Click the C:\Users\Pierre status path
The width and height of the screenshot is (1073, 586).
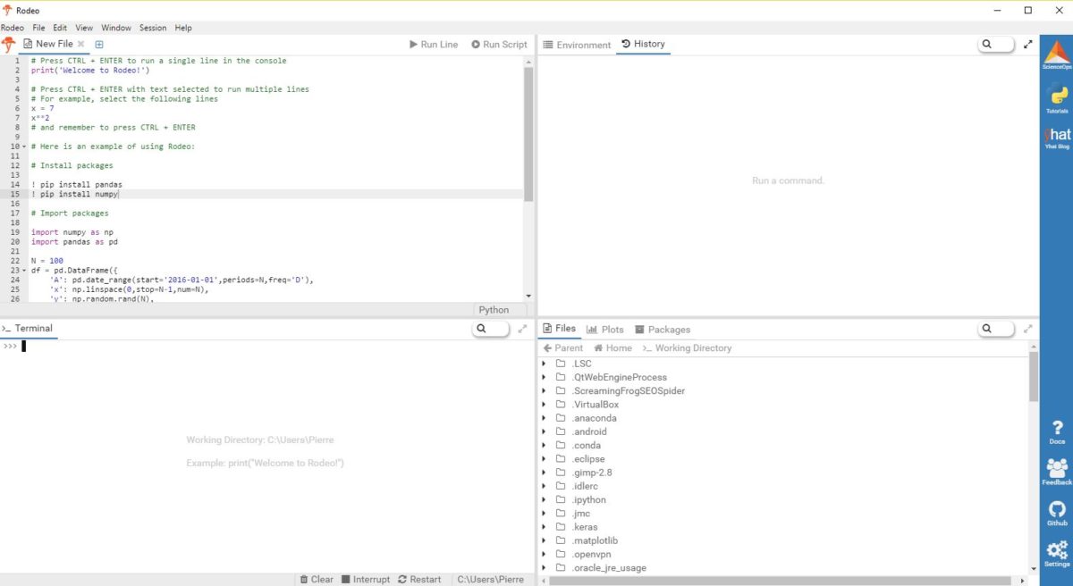point(491,579)
